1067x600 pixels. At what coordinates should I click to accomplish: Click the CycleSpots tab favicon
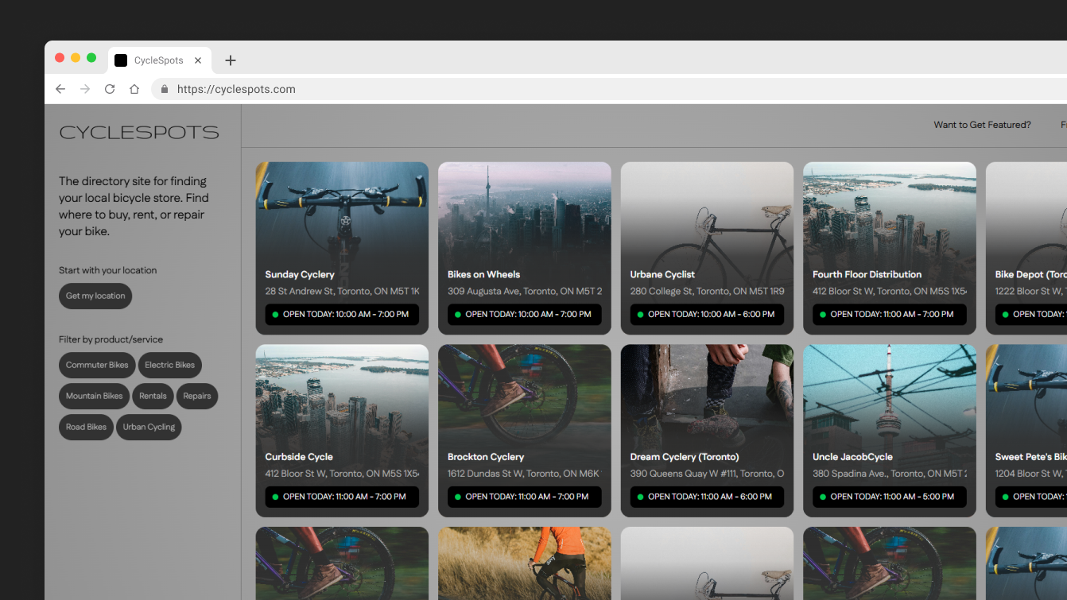[121, 60]
